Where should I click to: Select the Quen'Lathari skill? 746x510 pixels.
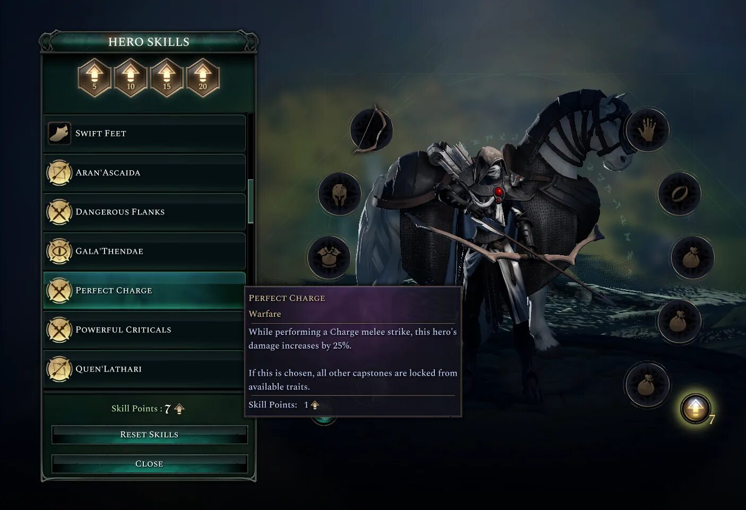(x=144, y=369)
